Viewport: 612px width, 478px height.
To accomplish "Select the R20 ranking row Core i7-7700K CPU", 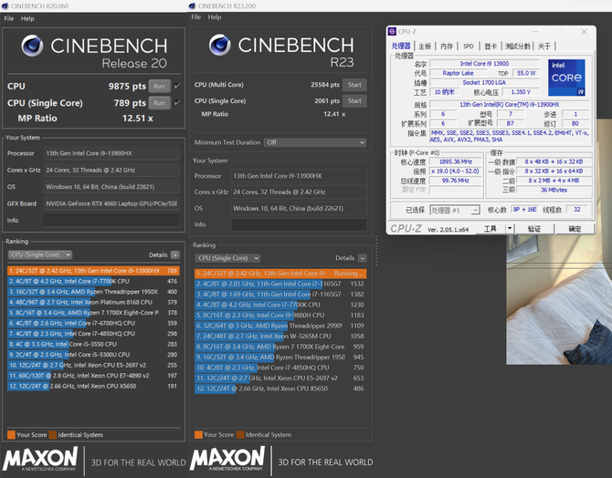I will point(93,281).
